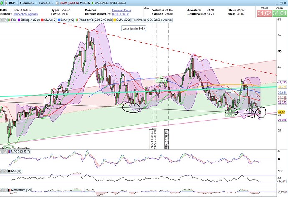This screenshot has height=197, width=288.
Task: Click the 36,931 SMA value label
Action: pos(282,93)
